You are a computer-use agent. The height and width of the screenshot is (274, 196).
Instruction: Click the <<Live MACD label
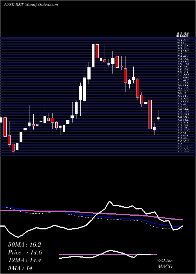tap(165, 264)
